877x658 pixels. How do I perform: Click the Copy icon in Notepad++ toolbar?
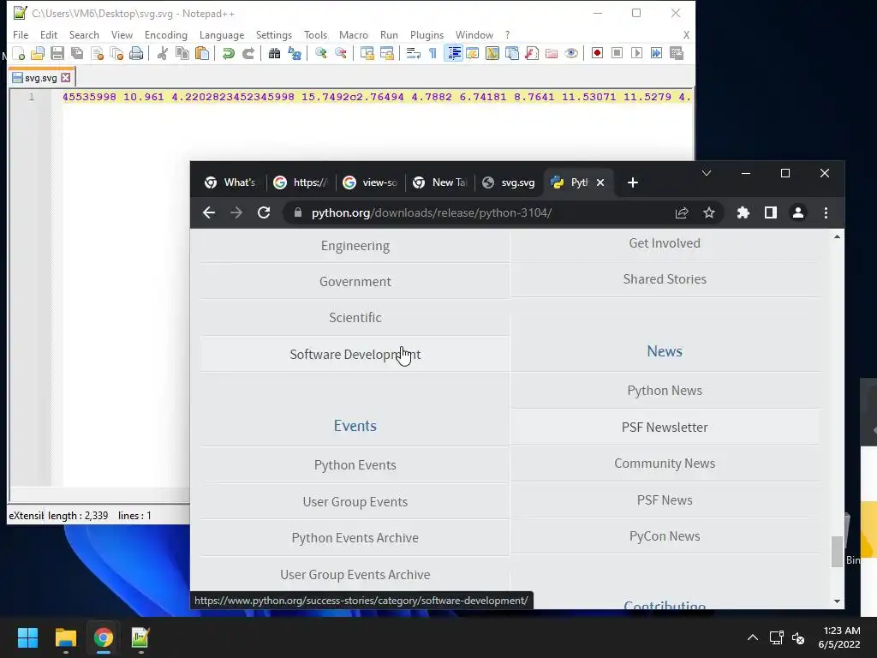pyautogui.click(x=182, y=53)
